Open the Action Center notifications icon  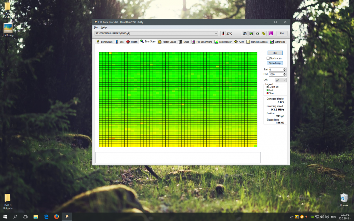pyautogui.click(x=327, y=217)
